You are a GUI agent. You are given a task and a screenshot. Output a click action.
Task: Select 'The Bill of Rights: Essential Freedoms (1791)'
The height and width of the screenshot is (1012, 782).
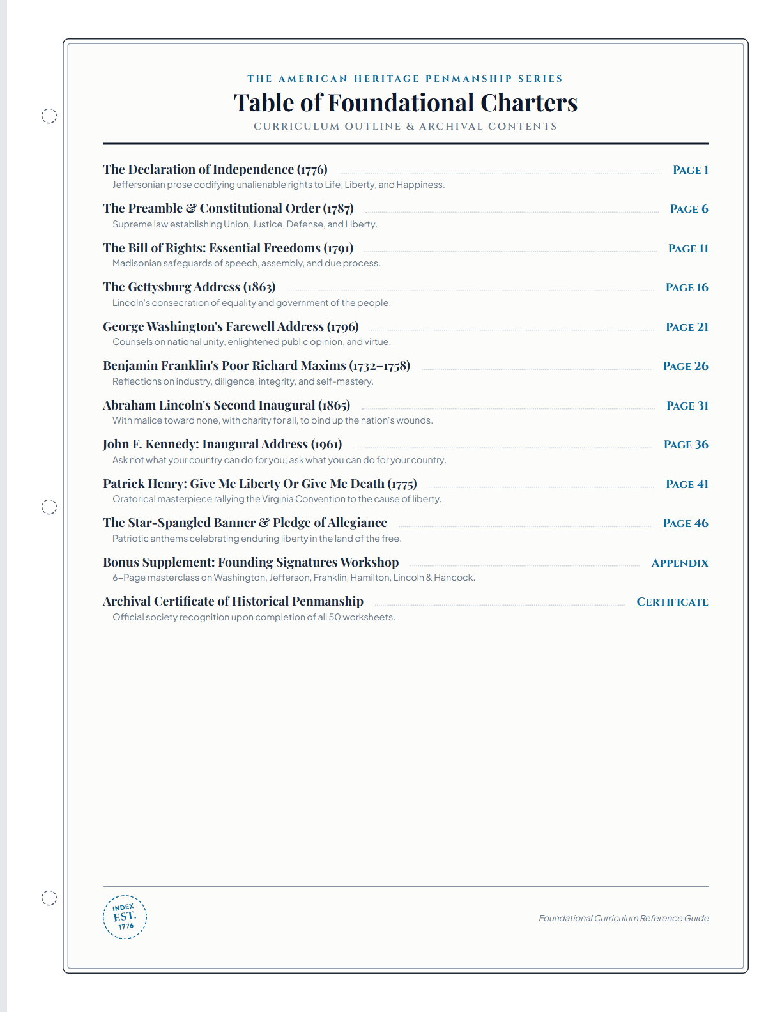[x=228, y=248]
